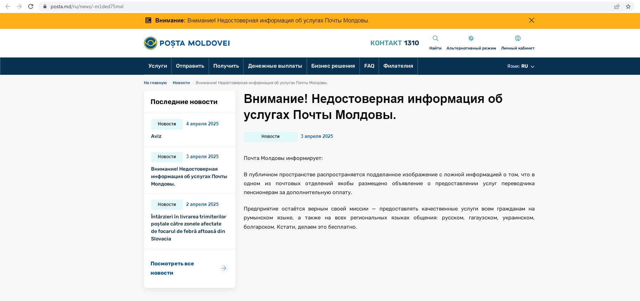Click Новости breadcrumb link
640x301 pixels.
tap(181, 83)
